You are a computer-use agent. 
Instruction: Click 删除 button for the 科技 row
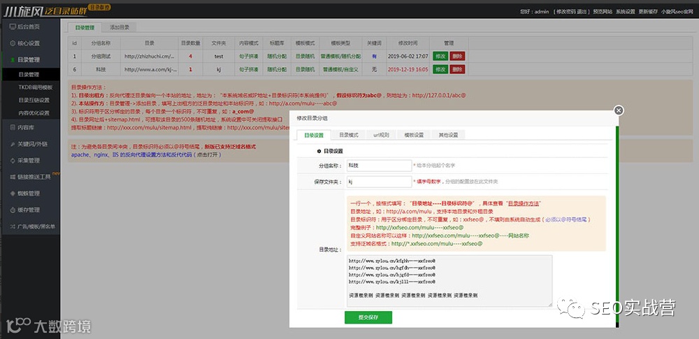(457, 69)
